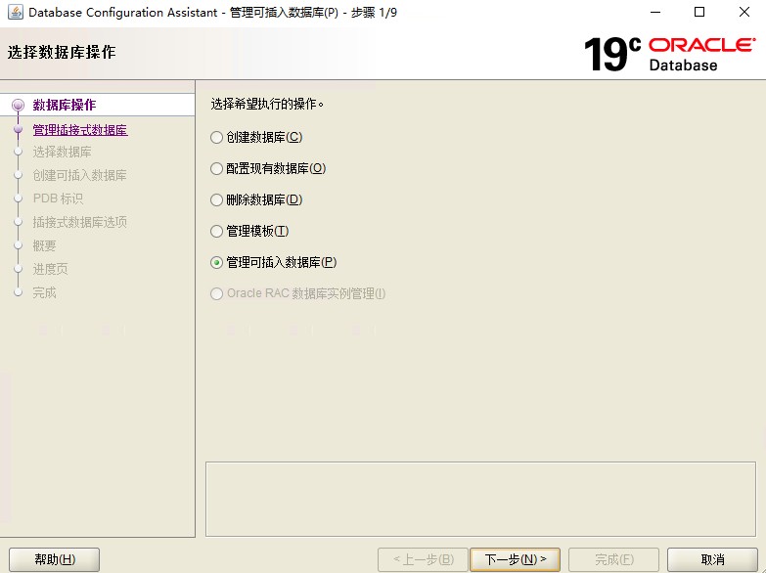Click the 数据库操作 step bullet marker

pos(18,105)
